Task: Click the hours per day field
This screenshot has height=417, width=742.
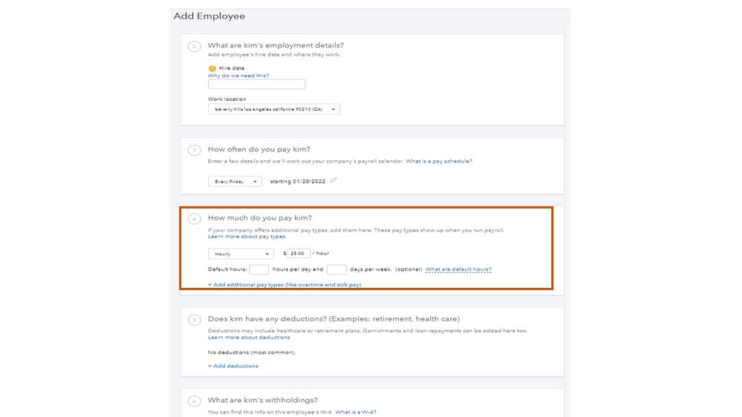Action: click(x=258, y=270)
